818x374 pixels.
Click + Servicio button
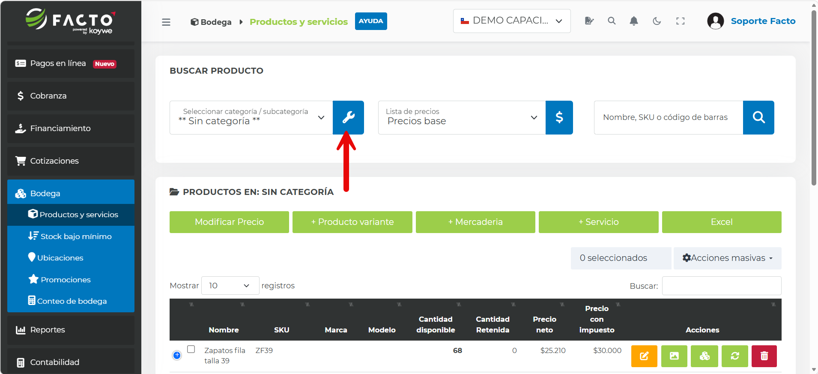[x=598, y=222]
